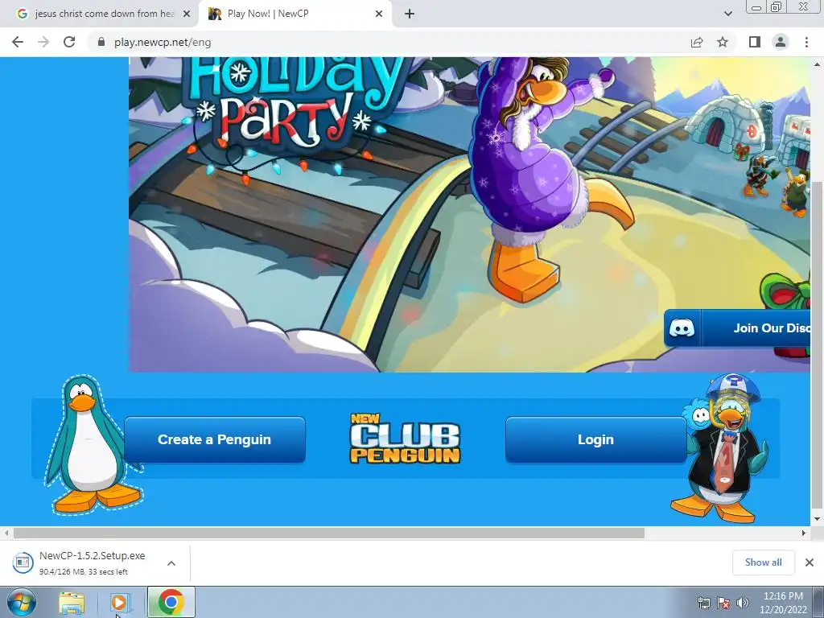The image size is (824, 618).
Task: Click the Chrome taskbar icon
Action: (x=171, y=602)
